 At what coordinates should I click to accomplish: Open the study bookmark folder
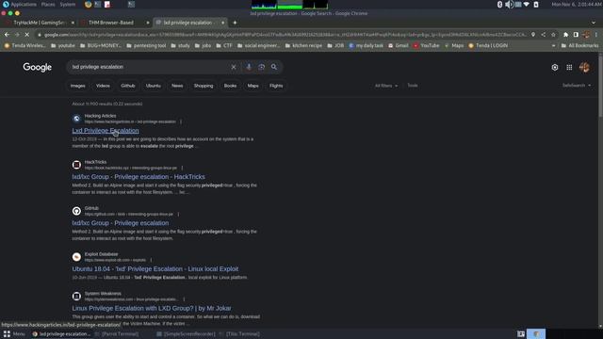click(180, 46)
